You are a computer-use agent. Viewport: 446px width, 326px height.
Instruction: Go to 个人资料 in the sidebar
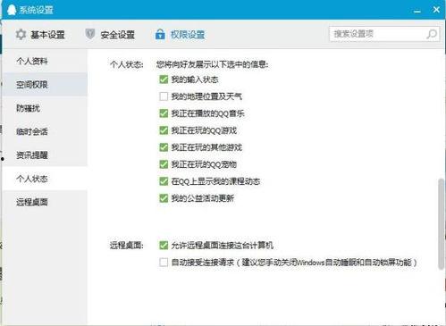click(45, 61)
